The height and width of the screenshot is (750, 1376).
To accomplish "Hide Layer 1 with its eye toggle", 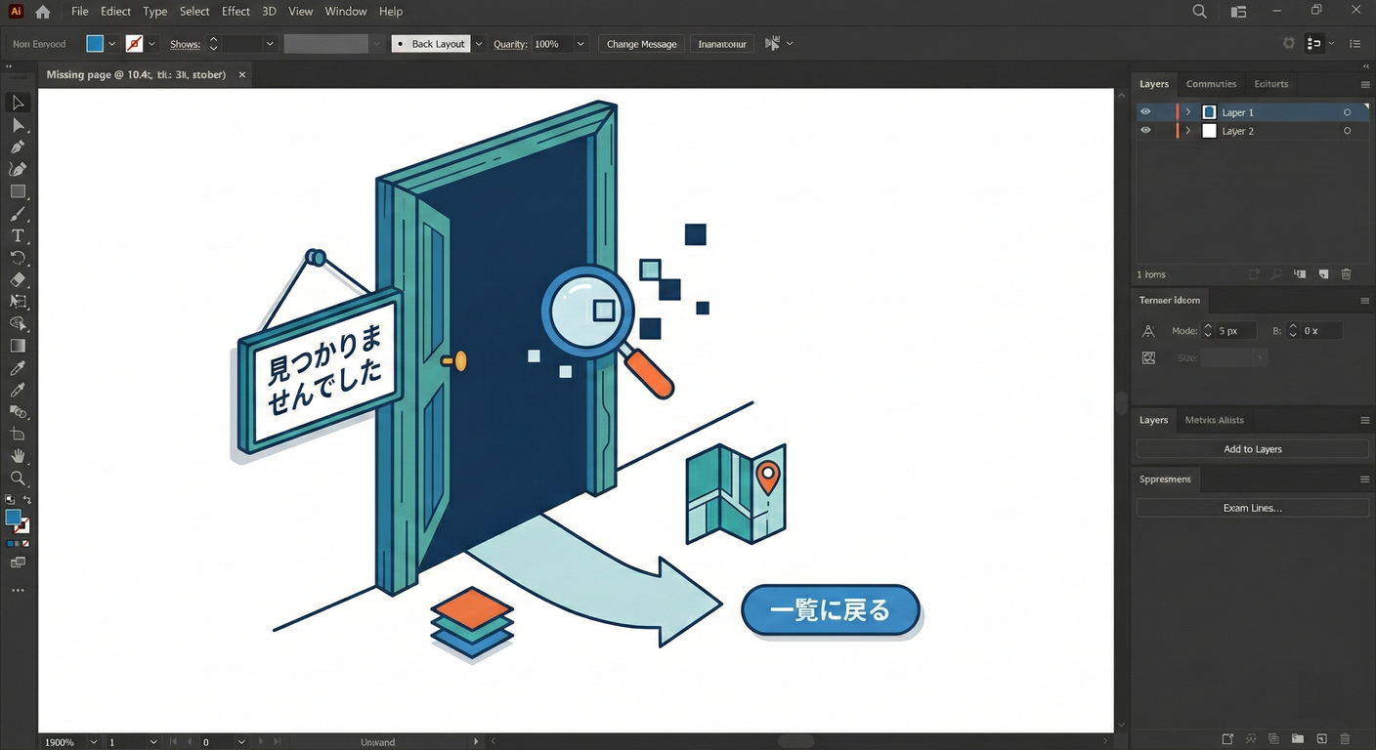I will click(1145, 111).
